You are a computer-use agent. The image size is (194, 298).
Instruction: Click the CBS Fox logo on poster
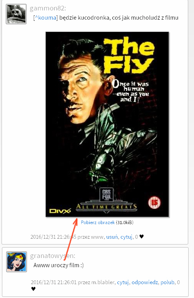click(106, 194)
